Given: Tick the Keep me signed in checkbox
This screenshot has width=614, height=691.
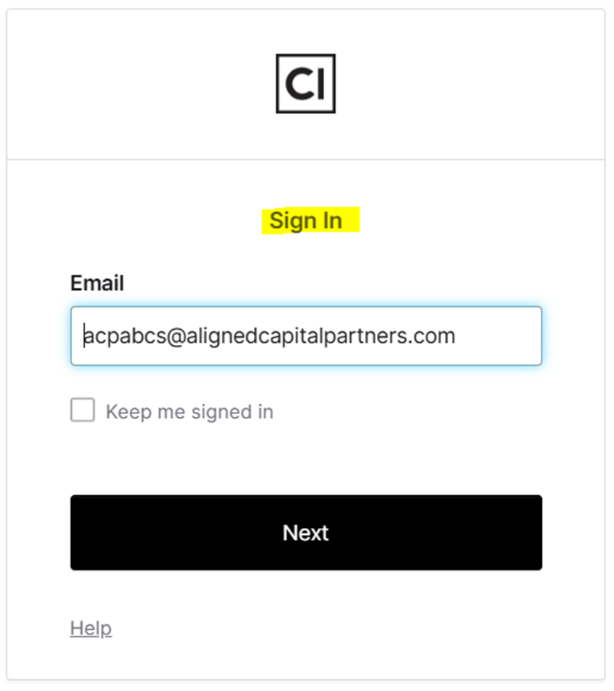Looking at the screenshot, I should coord(83,410).
